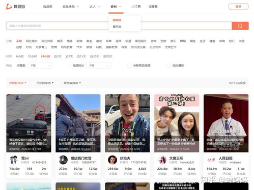Click the 人民日报 account name
The height and width of the screenshot is (190, 254).
pyautogui.click(x=225, y=158)
